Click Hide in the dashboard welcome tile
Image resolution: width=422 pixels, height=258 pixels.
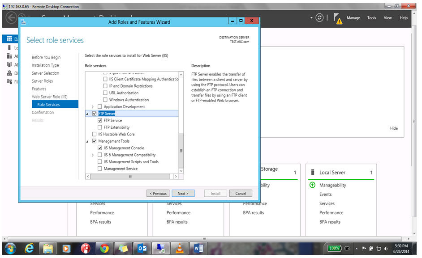394,128
